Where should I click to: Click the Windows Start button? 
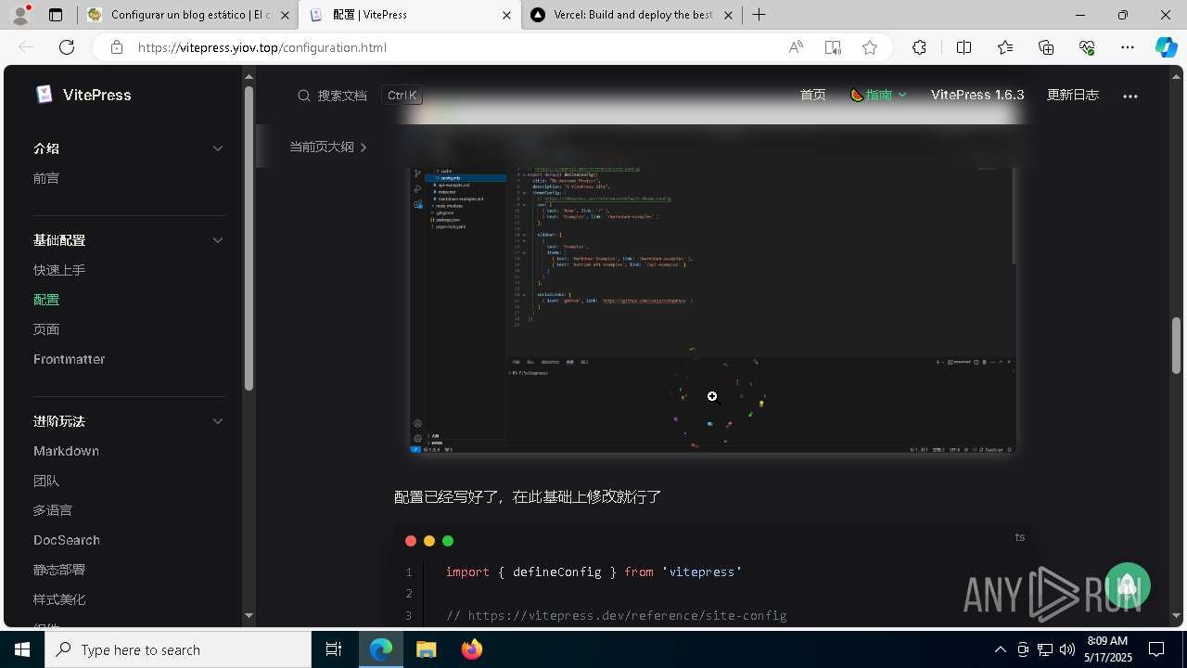pos(22,649)
